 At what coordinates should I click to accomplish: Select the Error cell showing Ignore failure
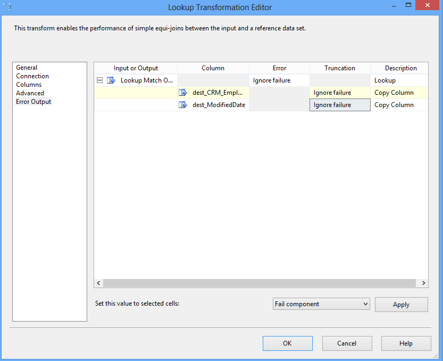click(279, 80)
